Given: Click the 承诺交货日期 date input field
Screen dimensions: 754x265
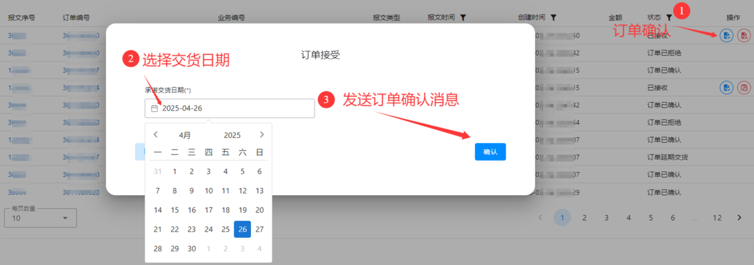Looking at the screenshot, I should pos(236,108).
